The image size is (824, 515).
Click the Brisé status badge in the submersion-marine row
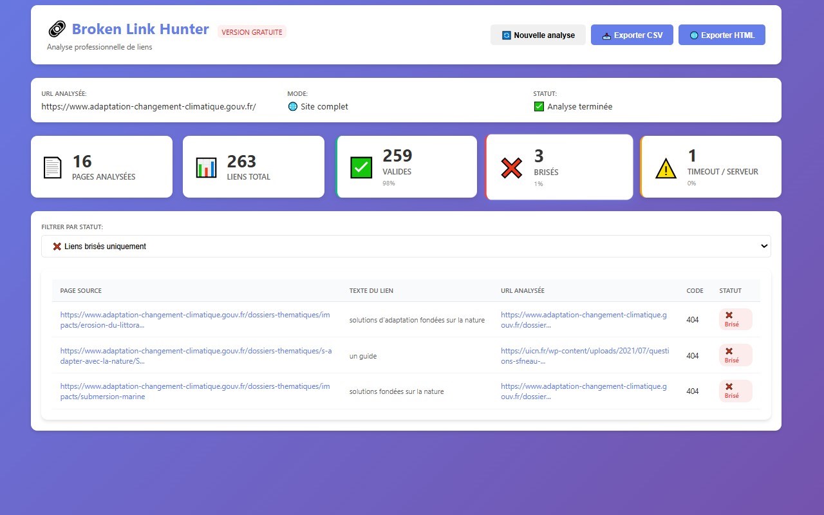[735, 391]
